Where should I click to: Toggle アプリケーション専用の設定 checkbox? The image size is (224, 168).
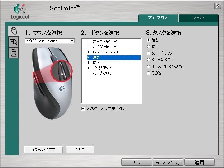coord(83,108)
